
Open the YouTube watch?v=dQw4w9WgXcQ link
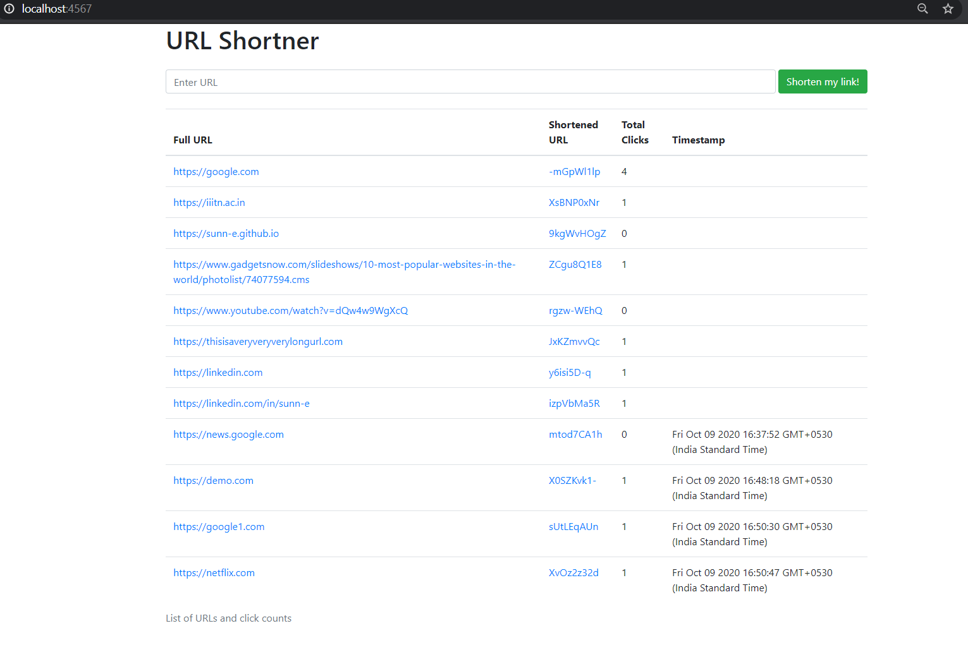pos(291,310)
